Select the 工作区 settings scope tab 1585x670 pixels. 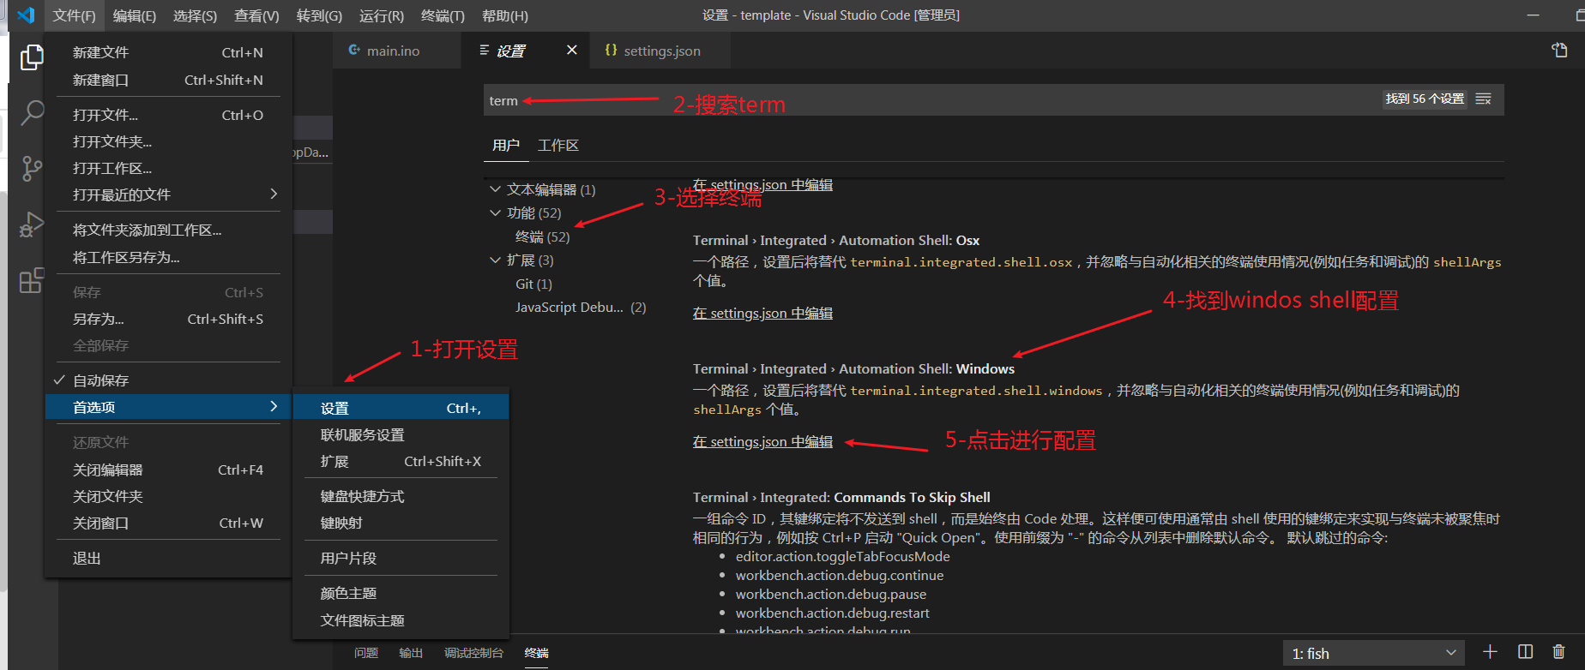click(x=558, y=145)
